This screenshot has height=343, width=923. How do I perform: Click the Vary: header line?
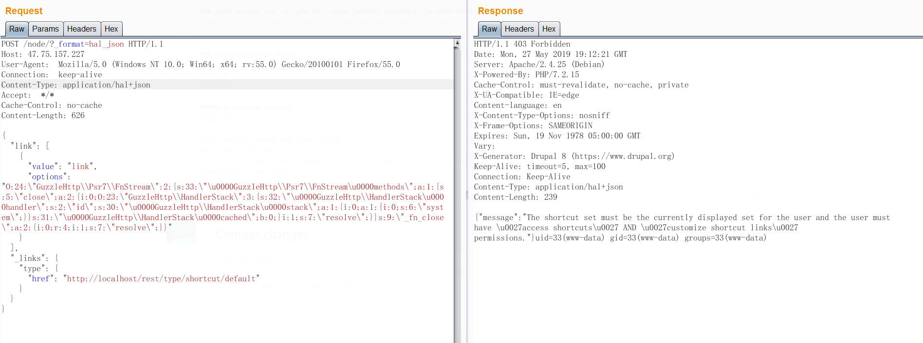[484, 146]
